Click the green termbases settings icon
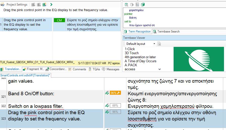The height and width of the screenshot is (130, 226). click(x=143, y=5)
